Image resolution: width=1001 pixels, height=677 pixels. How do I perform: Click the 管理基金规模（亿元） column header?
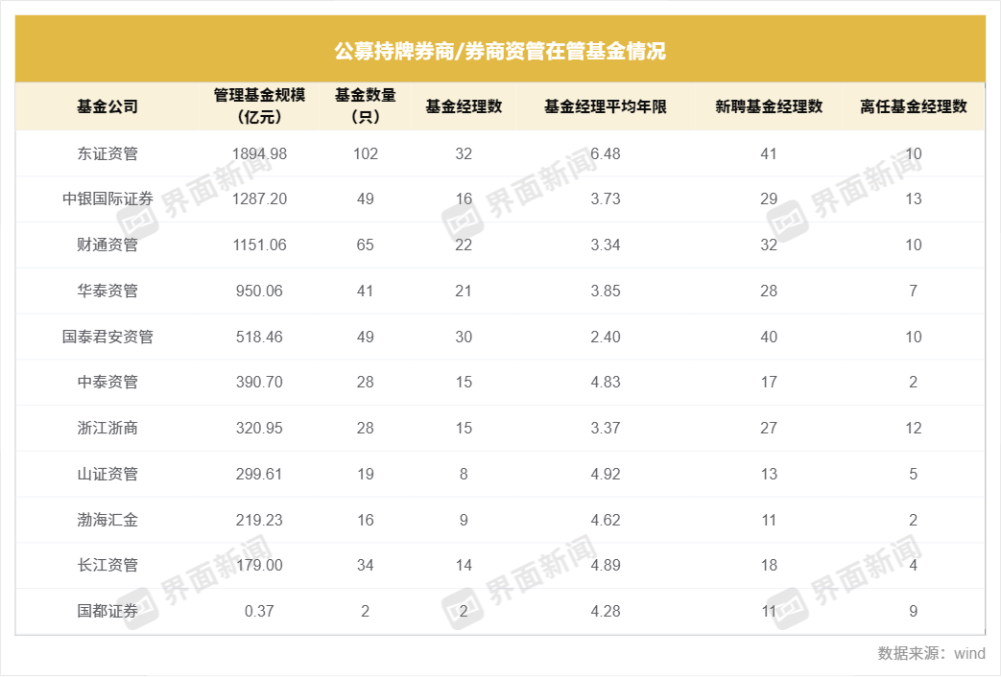tap(259, 106)
